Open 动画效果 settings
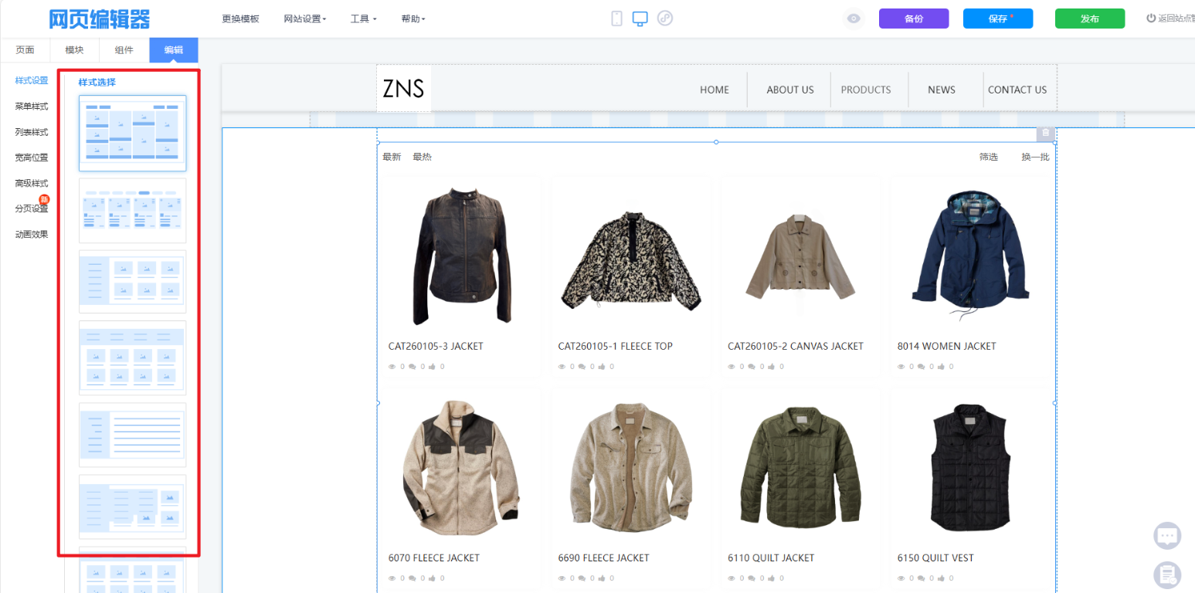 click(x=32, y=234)
